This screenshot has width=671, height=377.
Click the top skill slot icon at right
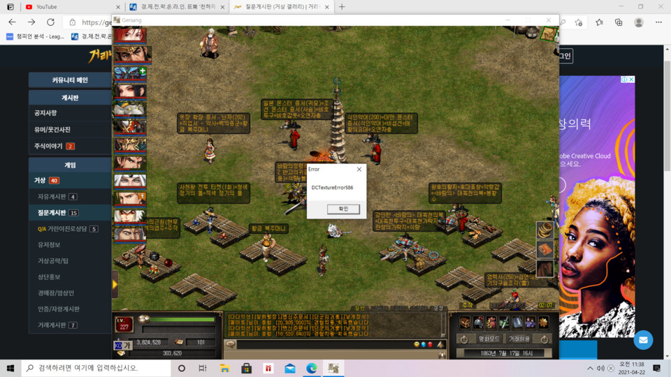coord(544,230)
